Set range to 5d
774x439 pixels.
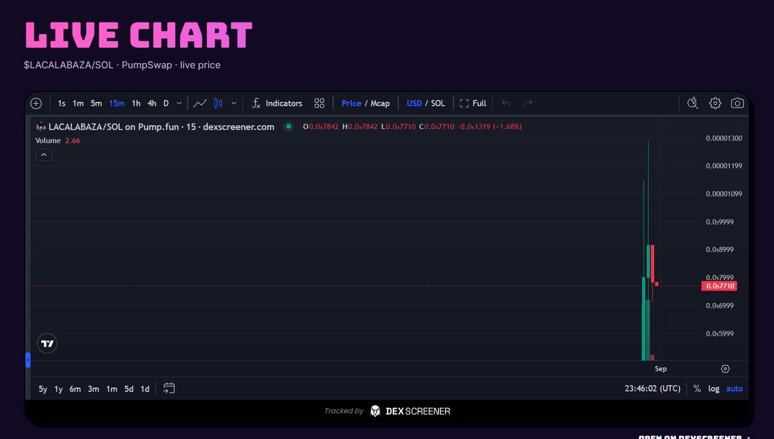click(x=129, y=389)
